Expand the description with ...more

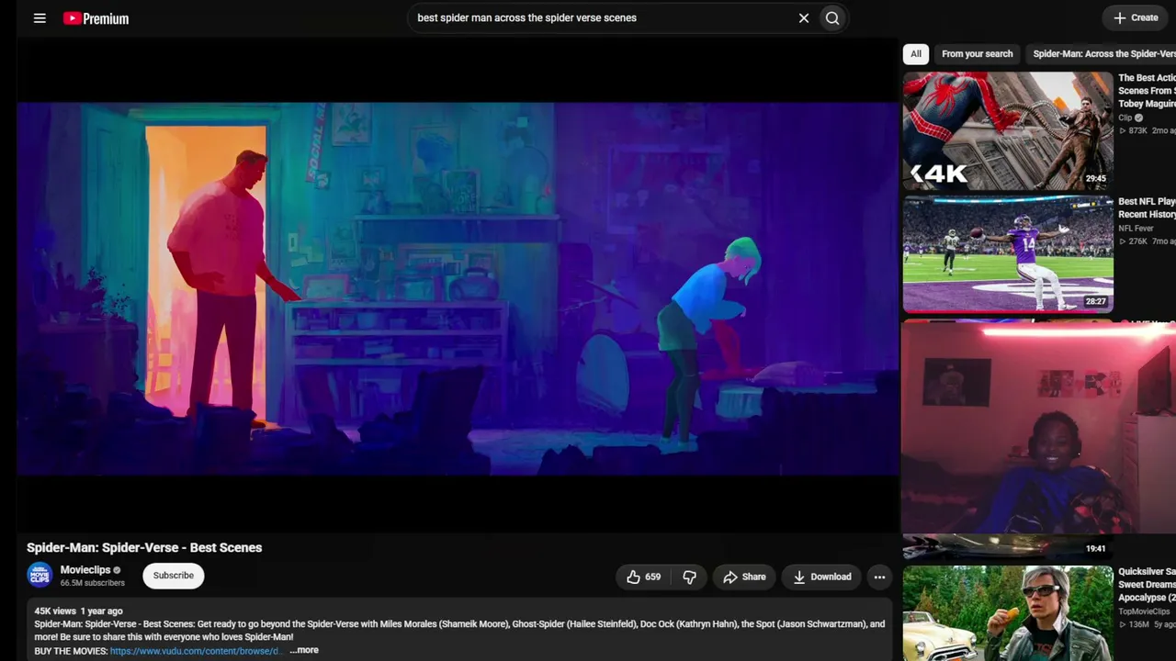pos(304,650)
